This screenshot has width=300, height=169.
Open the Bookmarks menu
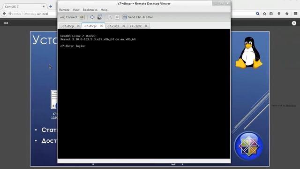90,10
